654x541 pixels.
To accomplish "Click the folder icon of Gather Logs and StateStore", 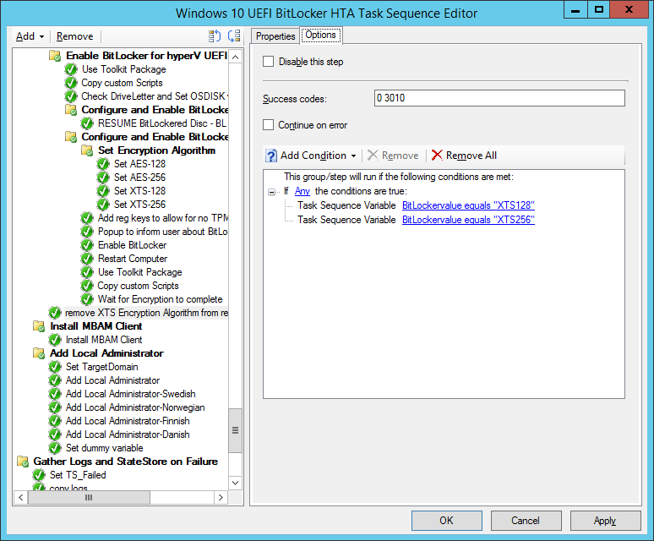I will (x=23, y=462).
